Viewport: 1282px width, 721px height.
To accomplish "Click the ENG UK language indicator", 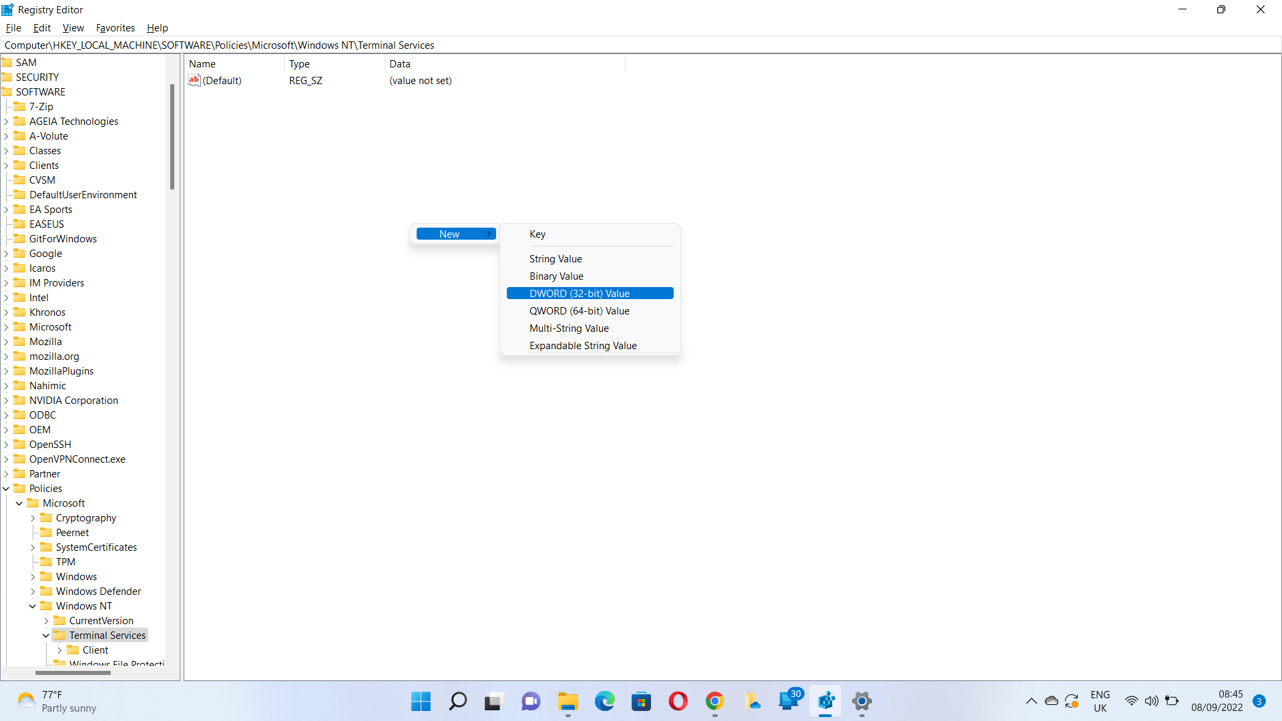I will click(x=1100, y=701).
